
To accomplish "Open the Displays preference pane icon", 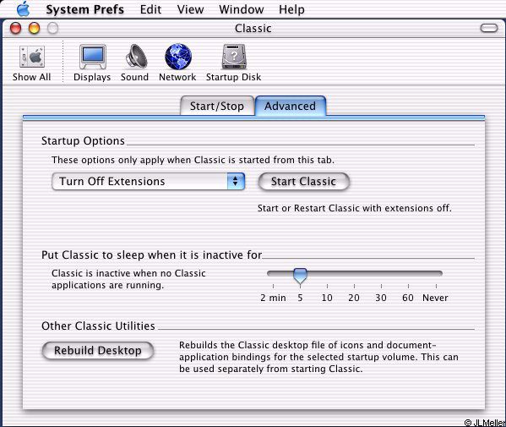I will click(x=93, y=57).
